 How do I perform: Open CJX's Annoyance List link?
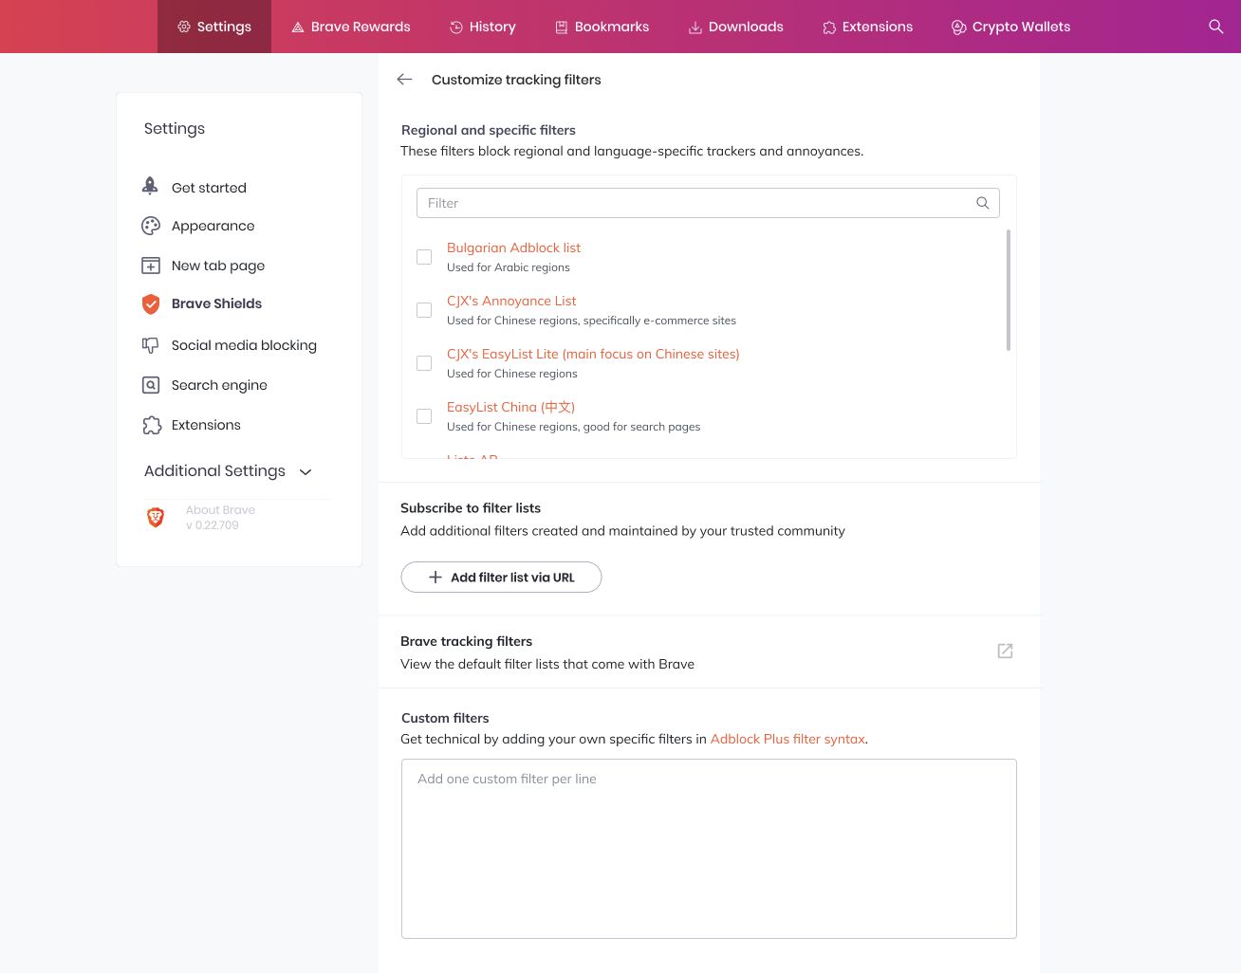[511, 301]
